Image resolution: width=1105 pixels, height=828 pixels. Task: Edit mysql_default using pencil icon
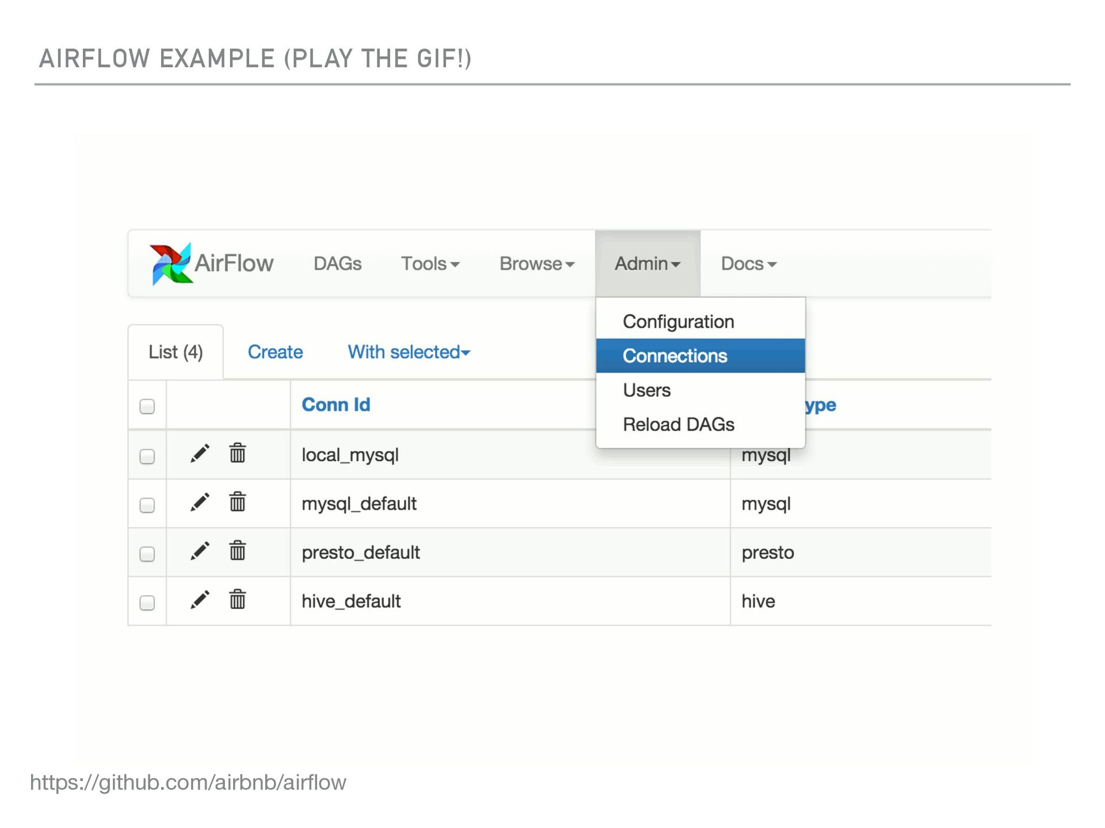pyautogui.click(x=200, y=503)
